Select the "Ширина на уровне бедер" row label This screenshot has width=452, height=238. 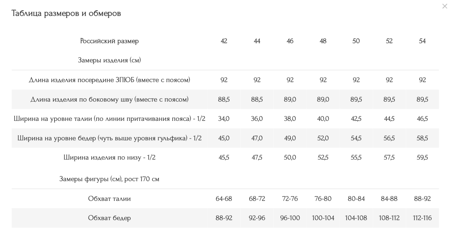coord(110,138)
